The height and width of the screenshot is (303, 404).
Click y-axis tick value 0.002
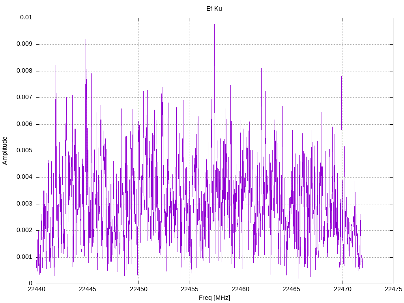point(24,230)
